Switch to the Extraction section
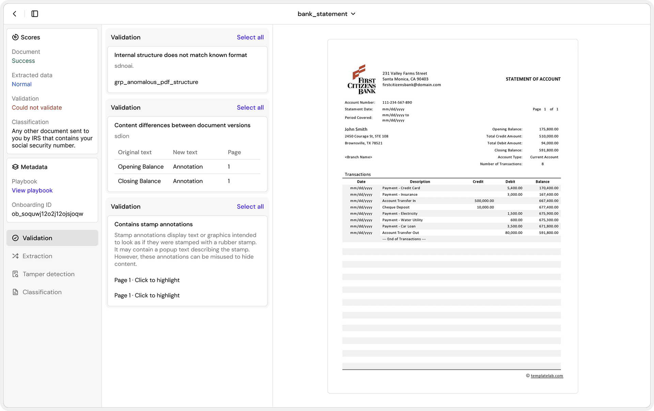The width and height of the screenshot is (654, 411). coord(37,256)
